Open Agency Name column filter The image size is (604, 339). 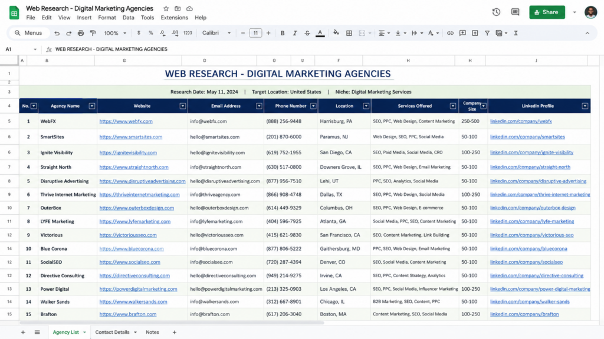click(91, 106)
